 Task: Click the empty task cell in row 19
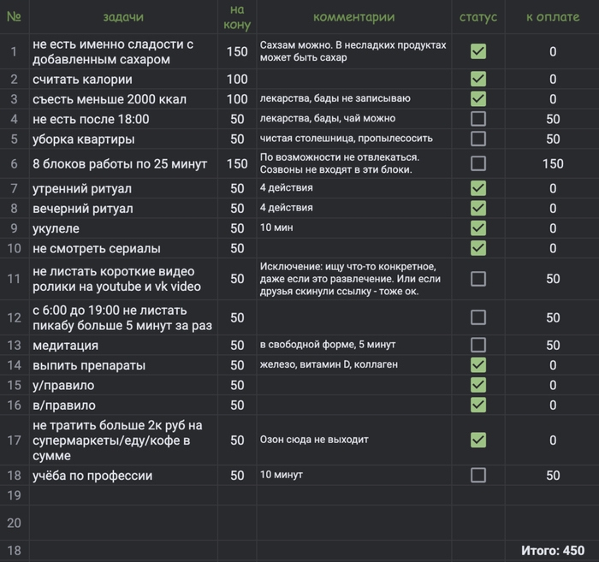(123, 495)
